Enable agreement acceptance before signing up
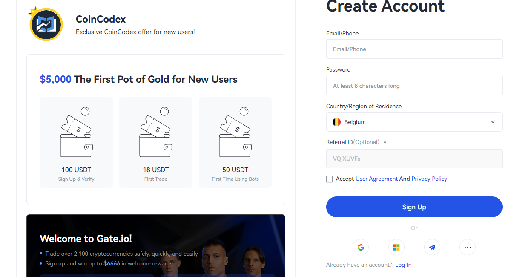 click(x=329, y=179)
